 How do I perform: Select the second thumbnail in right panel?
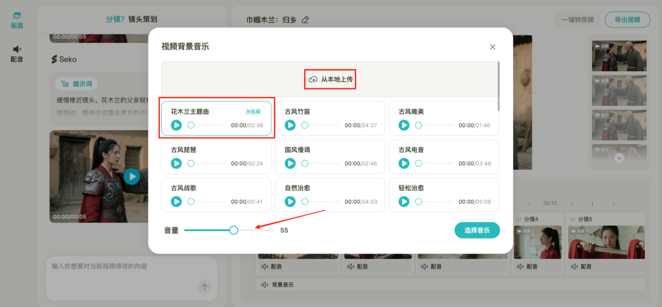click(619, 90)
